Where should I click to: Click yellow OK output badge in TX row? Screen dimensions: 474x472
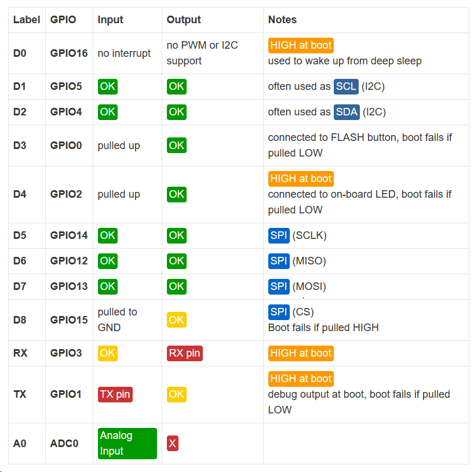(x=177, y=394)
